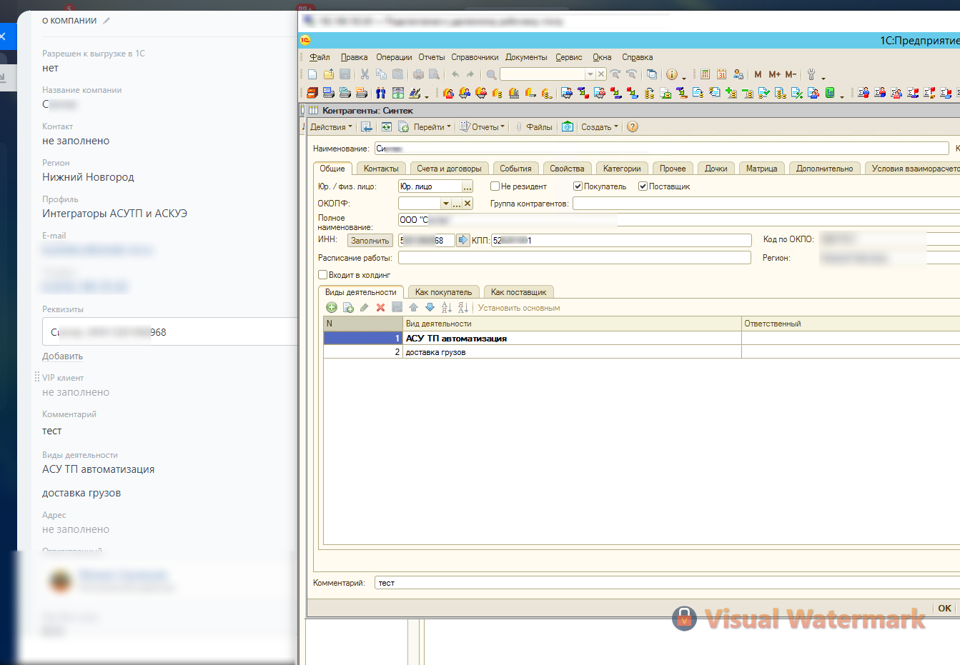
Task: Select the АСУ ТП автоматизация table row
Action: (x=642, y=339)
